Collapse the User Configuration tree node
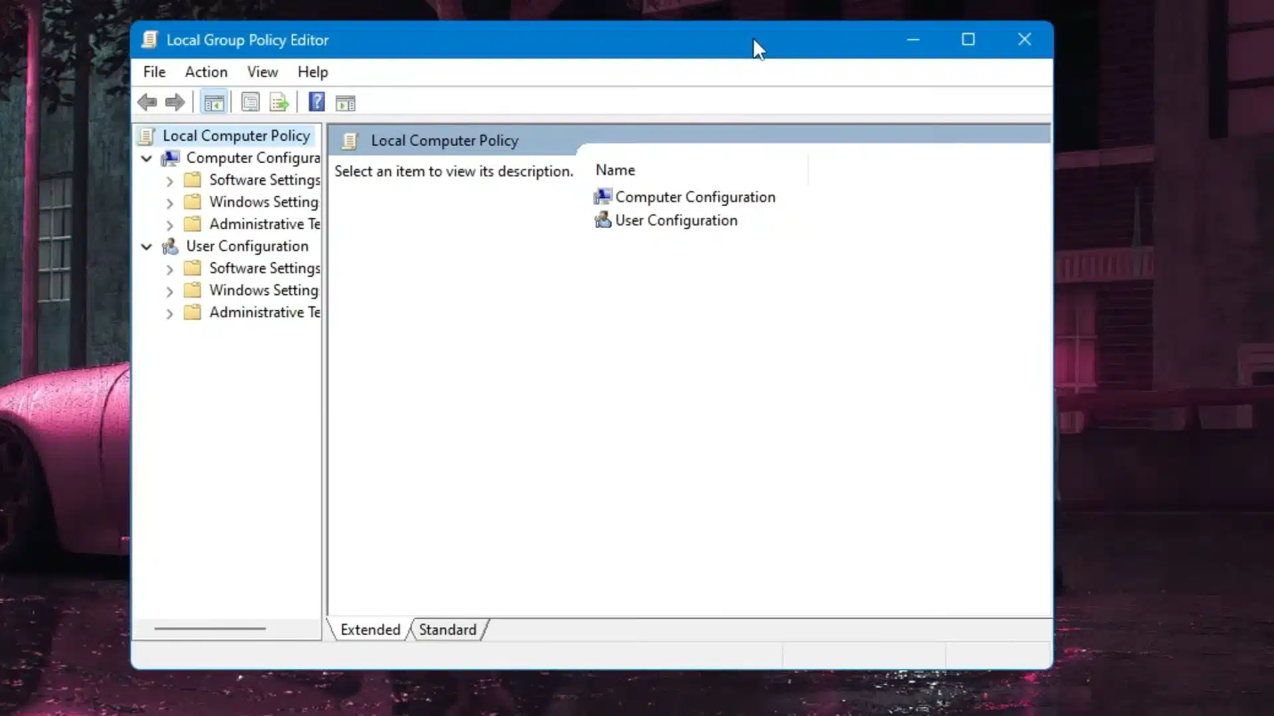 147,247
